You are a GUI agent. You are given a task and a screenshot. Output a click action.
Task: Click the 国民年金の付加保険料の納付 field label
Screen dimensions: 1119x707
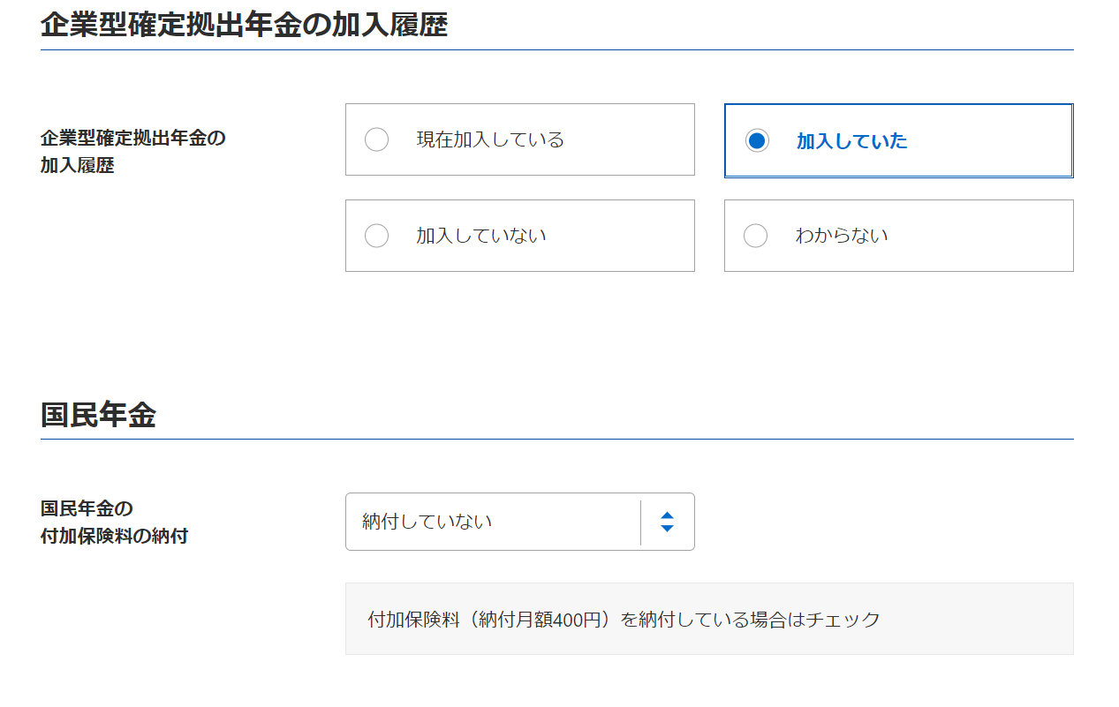pos(114,522)
